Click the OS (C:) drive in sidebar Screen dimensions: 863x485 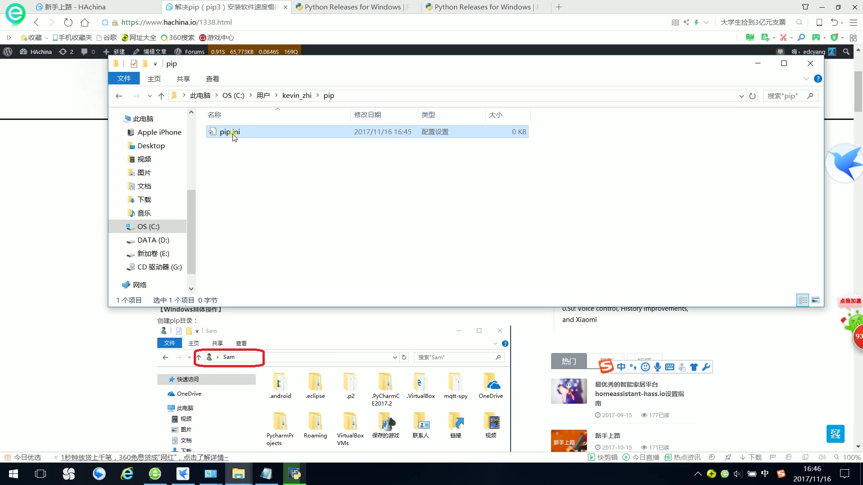[x=148, y=226]
